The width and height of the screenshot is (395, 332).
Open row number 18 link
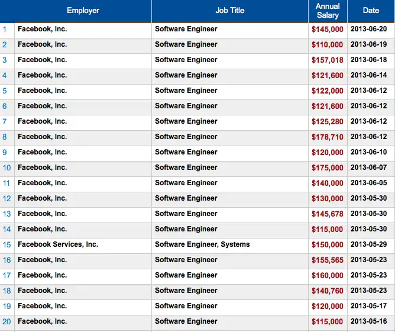pos(7,291)
